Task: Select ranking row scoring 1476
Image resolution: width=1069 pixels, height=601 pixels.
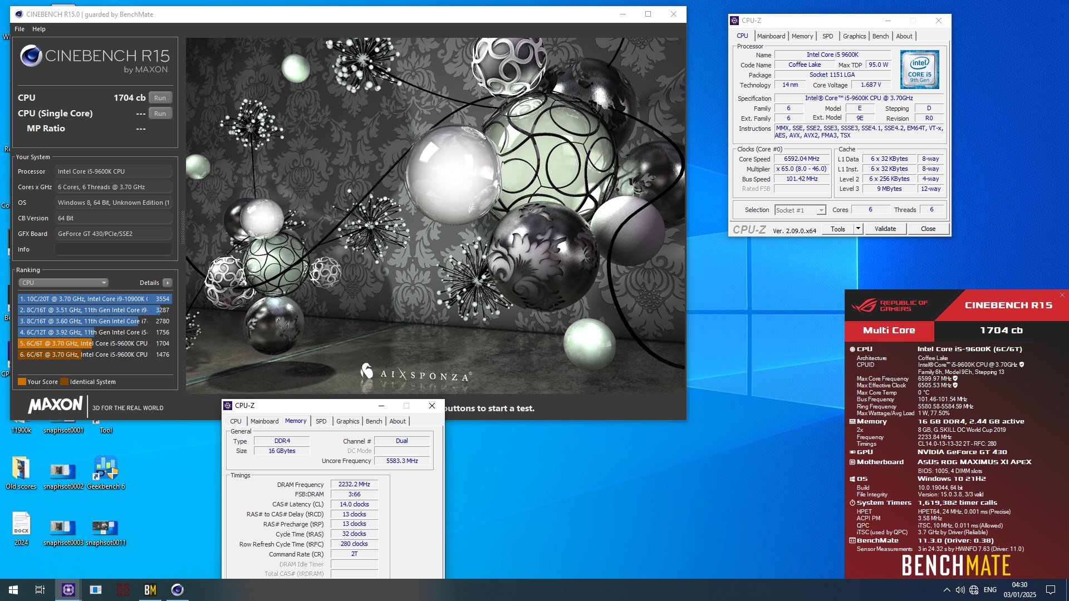Action: pos(95,354)
